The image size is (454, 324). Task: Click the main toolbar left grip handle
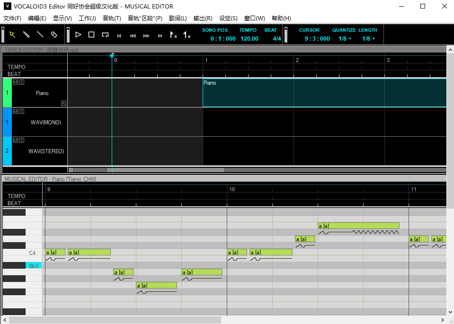pyautogui.click(x=3, y=35)
